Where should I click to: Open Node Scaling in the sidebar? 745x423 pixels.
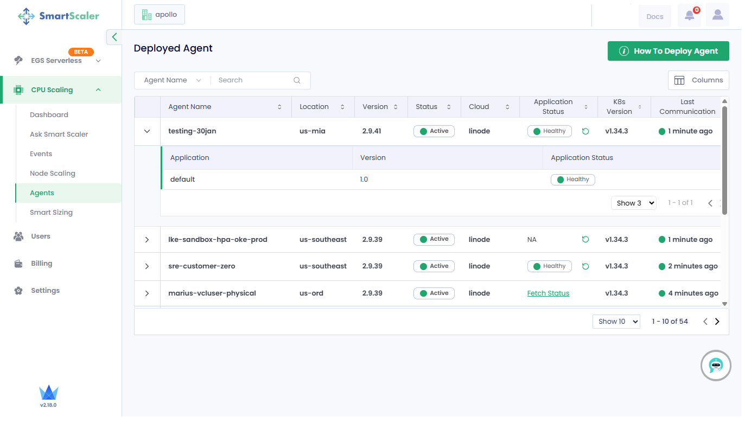53,174
